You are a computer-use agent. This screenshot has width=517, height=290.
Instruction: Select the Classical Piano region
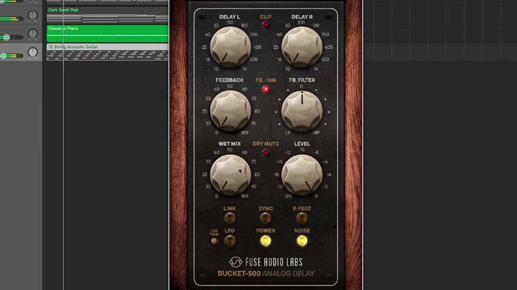click(x=107, y=33)
